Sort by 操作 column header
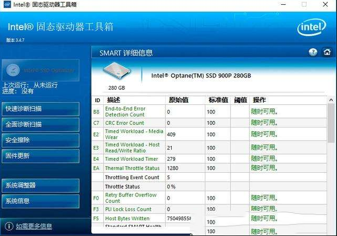This screenshot has width=337, height=236. click(288, 100)
